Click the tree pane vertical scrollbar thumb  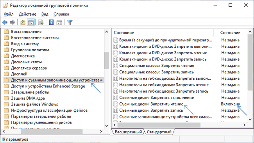point(107,61)
